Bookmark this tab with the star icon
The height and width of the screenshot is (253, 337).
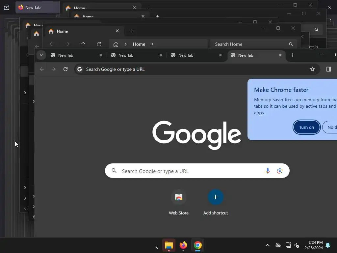click(x=312, y=69)
